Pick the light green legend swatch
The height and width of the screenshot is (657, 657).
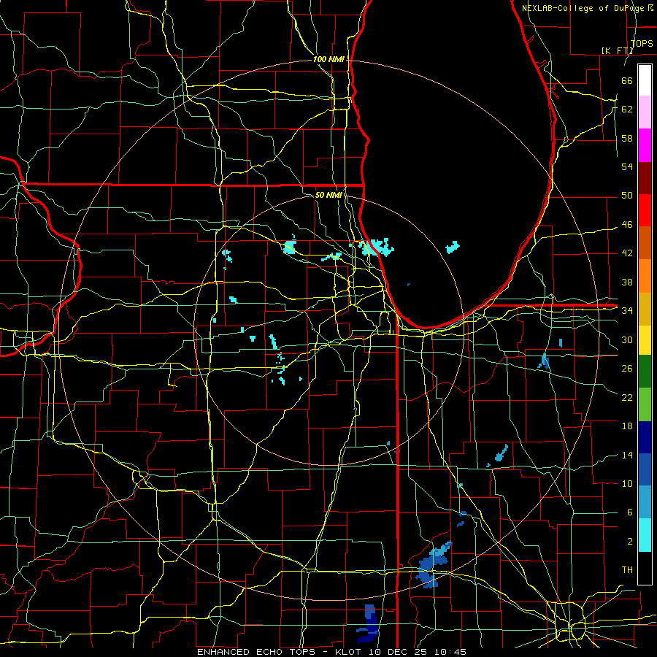[x=645, y=404]
